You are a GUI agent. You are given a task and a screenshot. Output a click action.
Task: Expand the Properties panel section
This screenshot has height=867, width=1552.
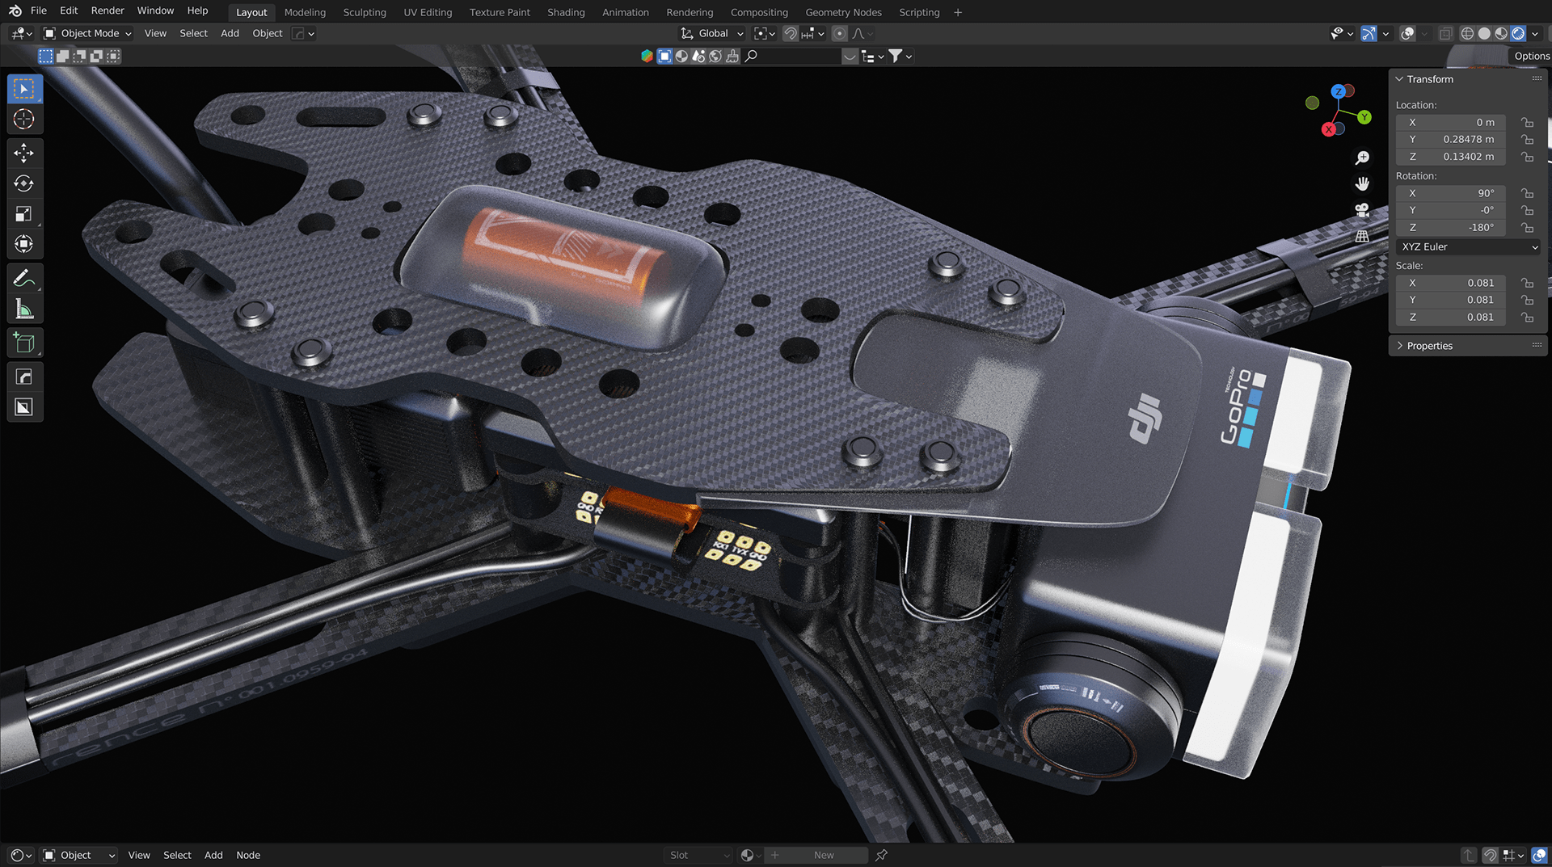point(1429,346)
